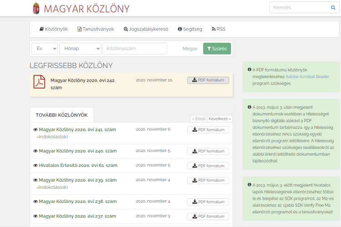
Task: Click eye icon beside Hivatalos Értesítő 61. szám
Action: point(35,165)
